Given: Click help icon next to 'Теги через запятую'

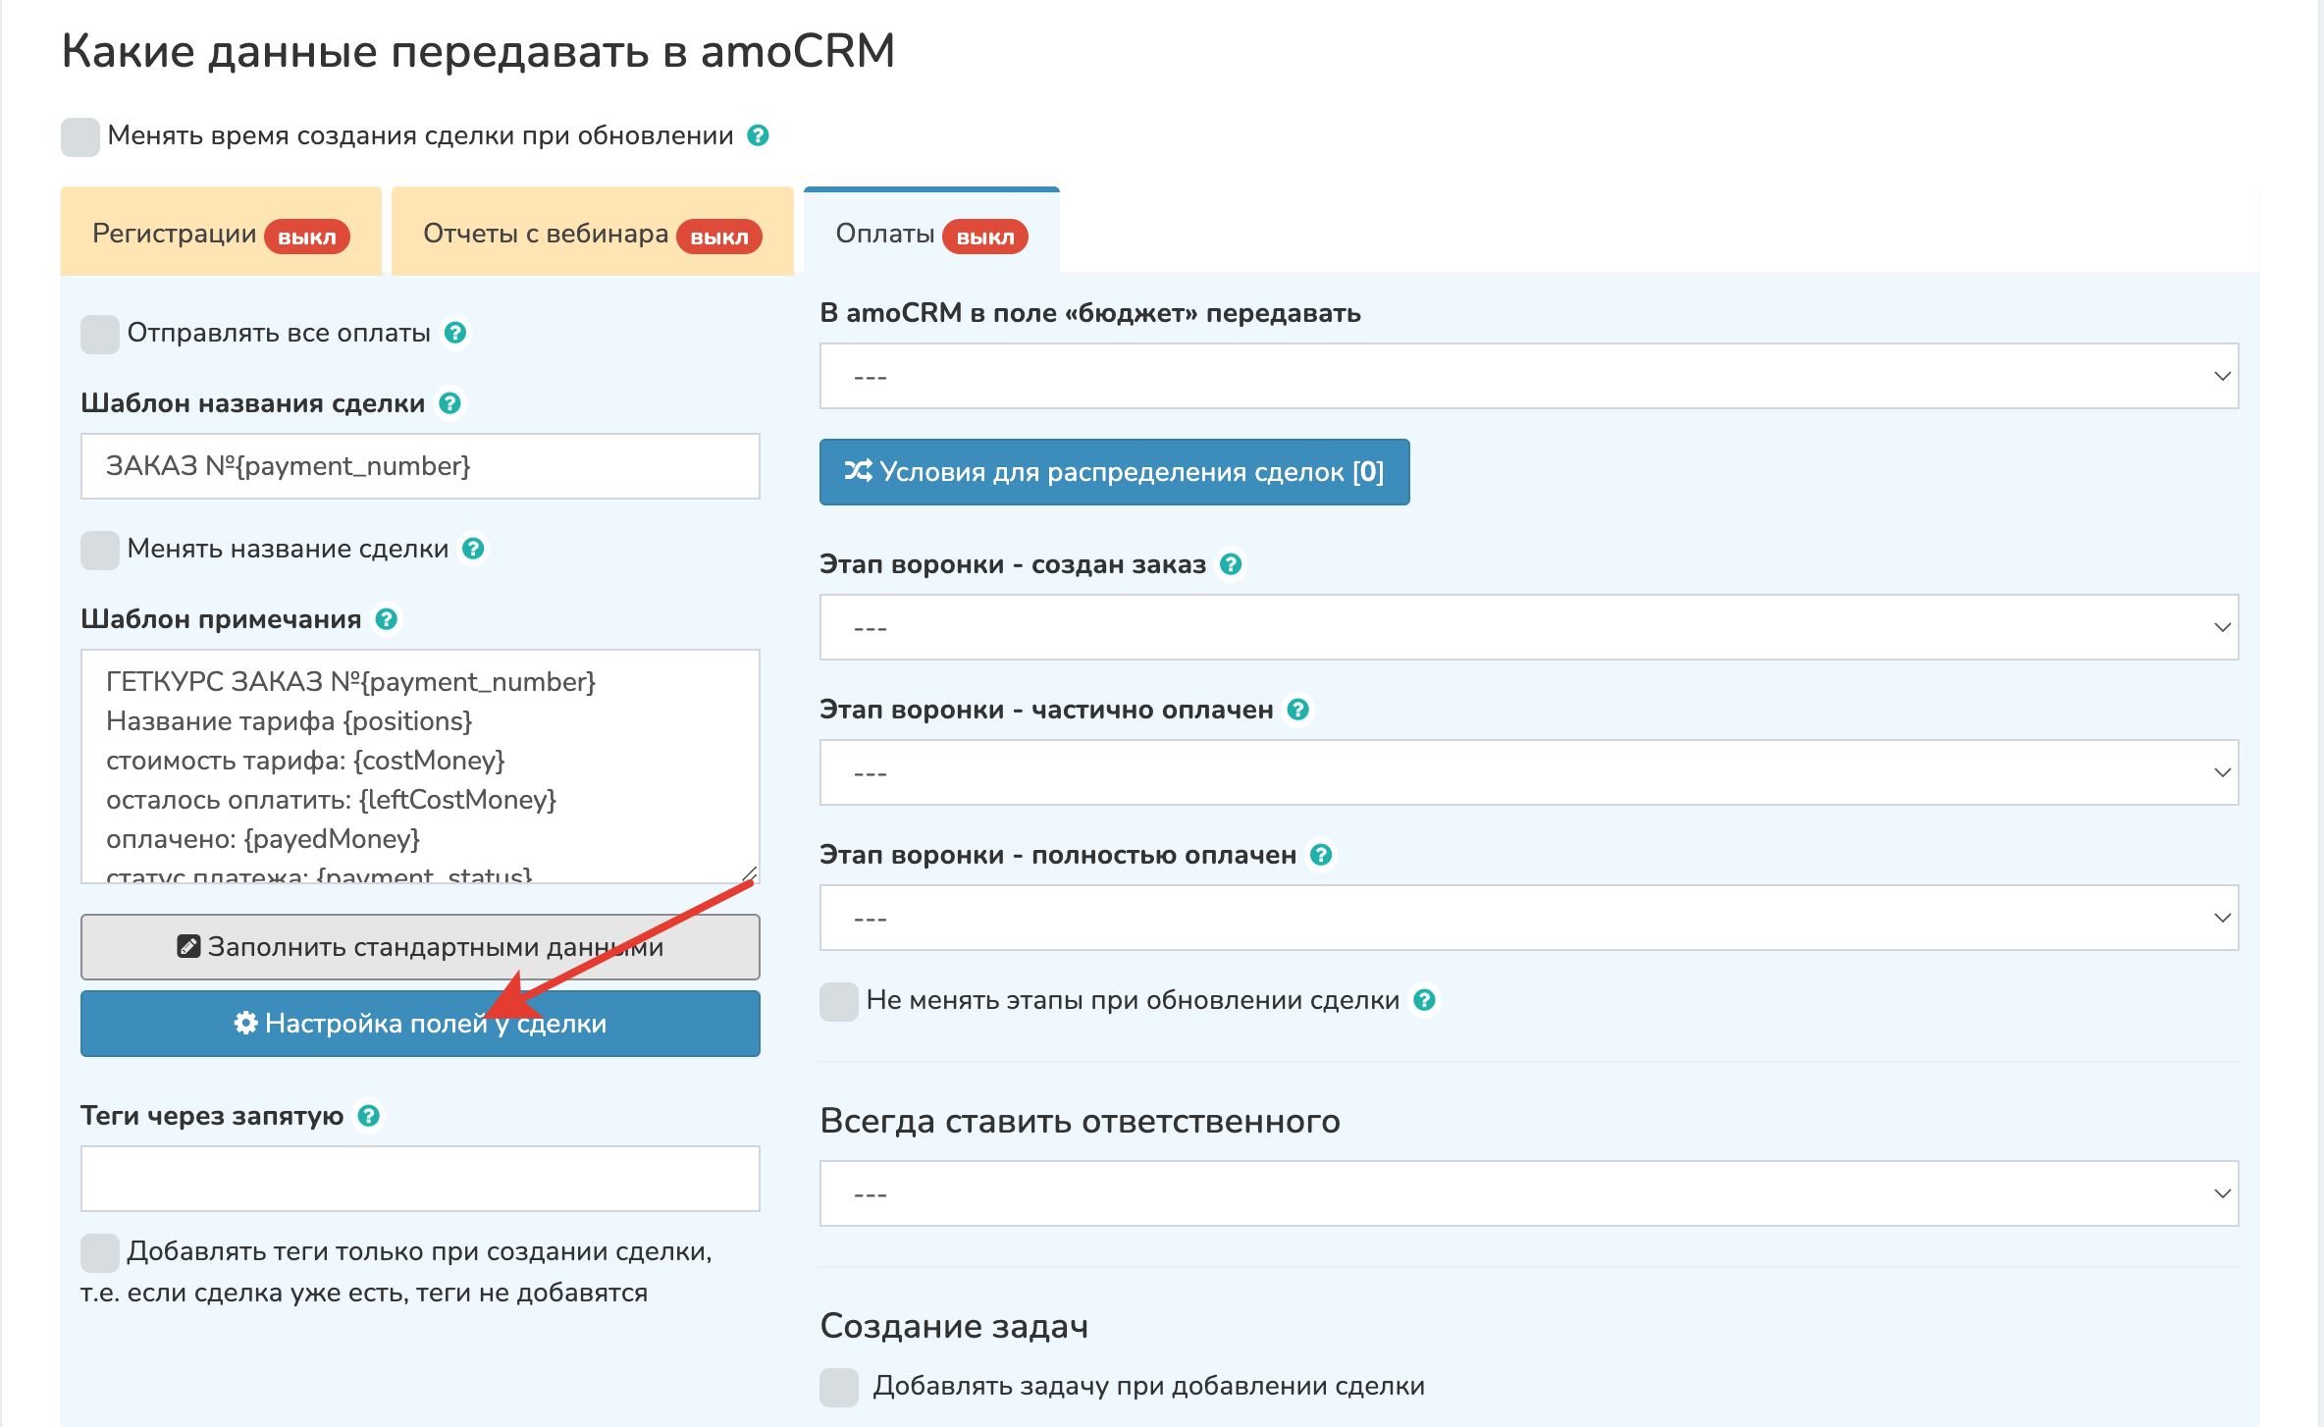Looking at the screenshot, I should coord(368,1116).
